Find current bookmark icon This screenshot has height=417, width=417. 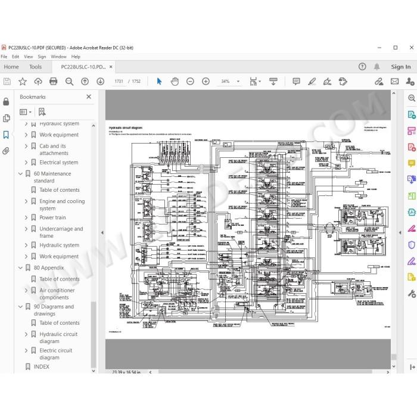42,112
